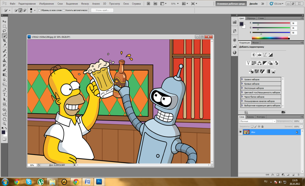The height and width of the screenshot is (186, 305).
Task: Select the Zoom tool
Action: (4, 123)
